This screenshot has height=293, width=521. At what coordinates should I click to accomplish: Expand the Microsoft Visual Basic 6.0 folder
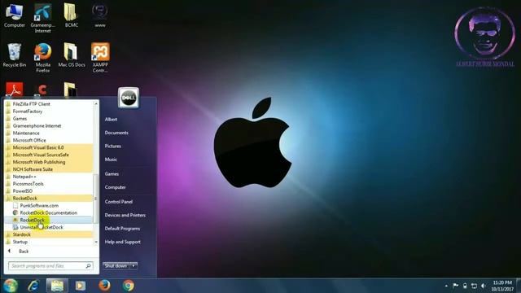pyautogui.click(x=49, y=147)
